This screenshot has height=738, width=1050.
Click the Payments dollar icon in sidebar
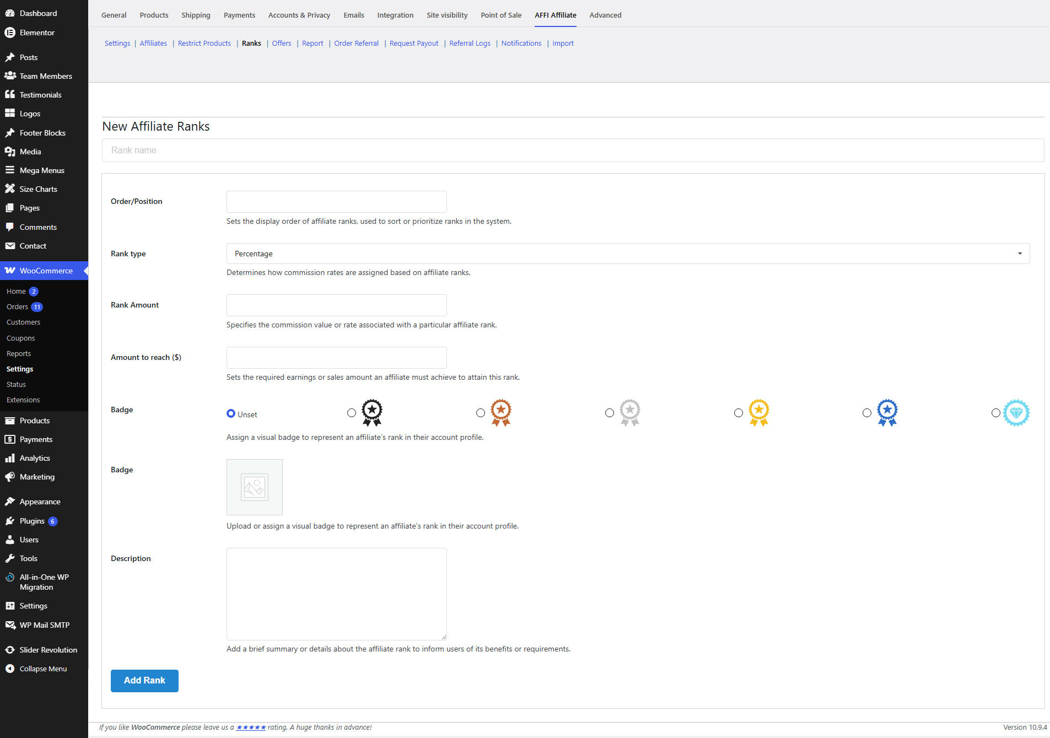[10, 439]
